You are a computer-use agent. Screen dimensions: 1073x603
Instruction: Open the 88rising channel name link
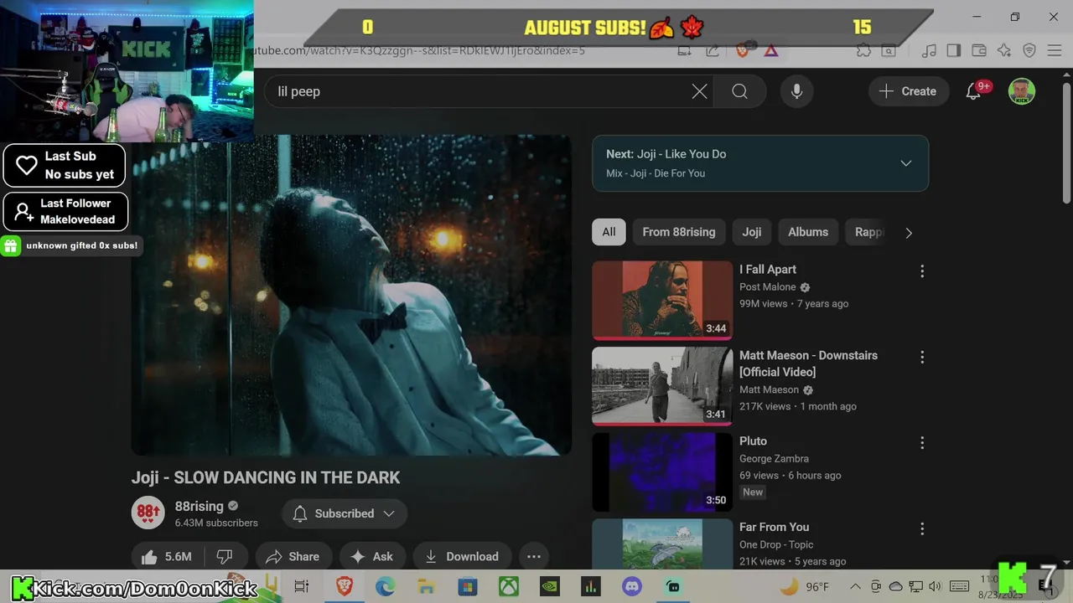pos(199,506)
